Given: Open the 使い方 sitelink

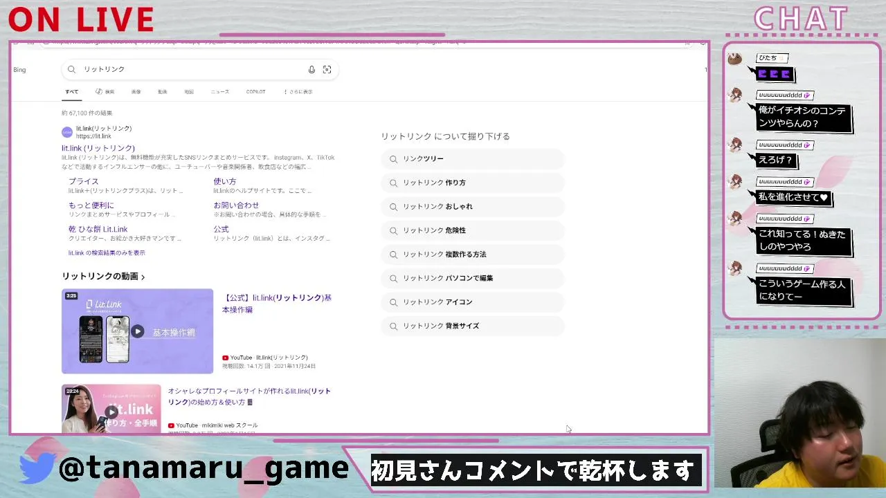Looking at the screenshot, I should tap(225, 181).
